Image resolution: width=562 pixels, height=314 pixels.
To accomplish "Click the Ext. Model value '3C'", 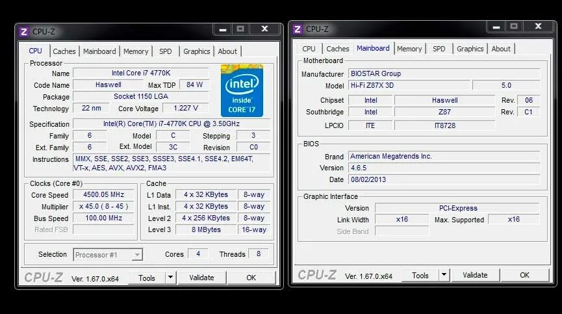I will coord(173,148).
